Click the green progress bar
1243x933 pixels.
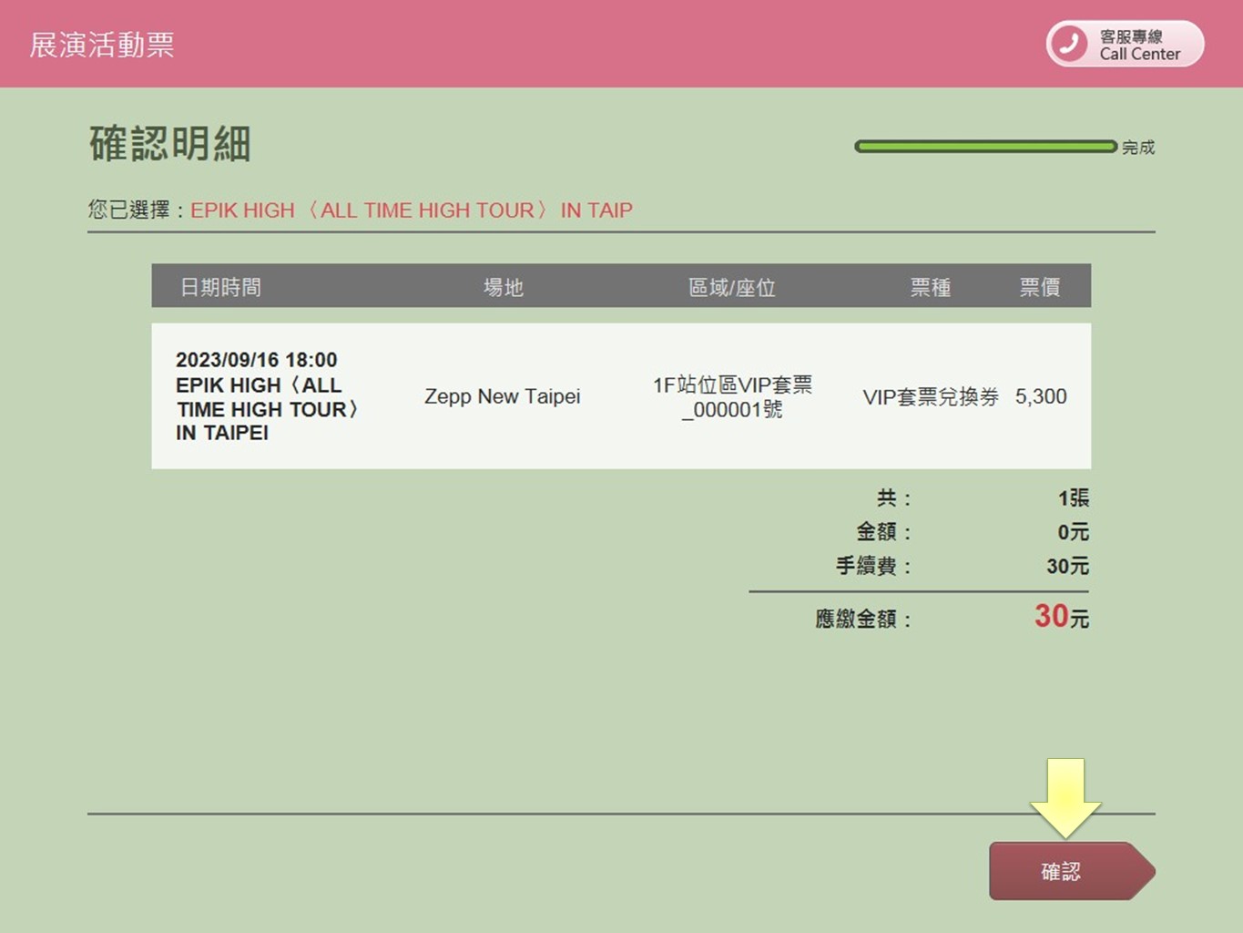(x=985, y=147)
